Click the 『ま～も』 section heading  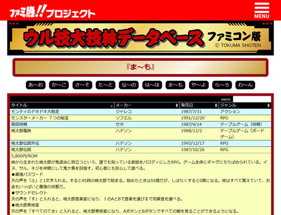click(x=140, y=67)
